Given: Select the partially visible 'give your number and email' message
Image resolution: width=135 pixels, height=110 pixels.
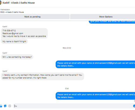Looking at the screenshot, I should tap(112, 22).
